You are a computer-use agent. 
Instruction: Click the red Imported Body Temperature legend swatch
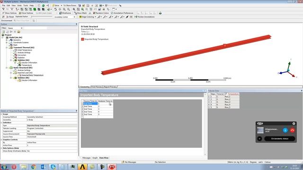pos(83,39)
